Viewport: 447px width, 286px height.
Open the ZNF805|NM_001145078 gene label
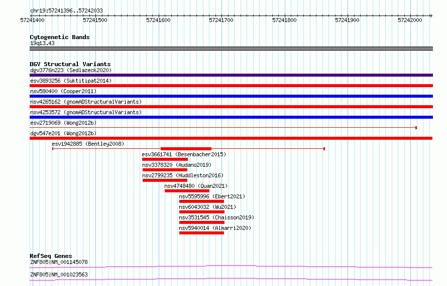coord(59,262)
